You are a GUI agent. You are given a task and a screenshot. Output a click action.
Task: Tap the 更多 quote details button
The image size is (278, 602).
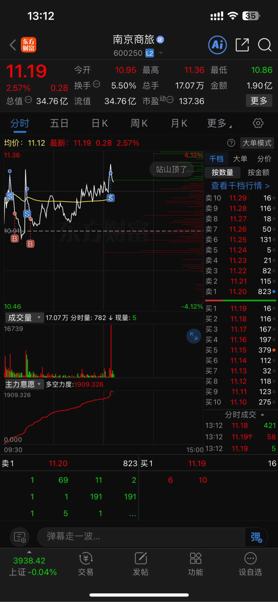[259, 100]
